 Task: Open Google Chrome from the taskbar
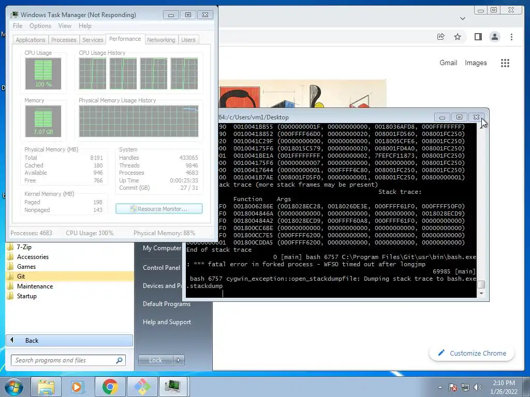click(x=110, y=387)
